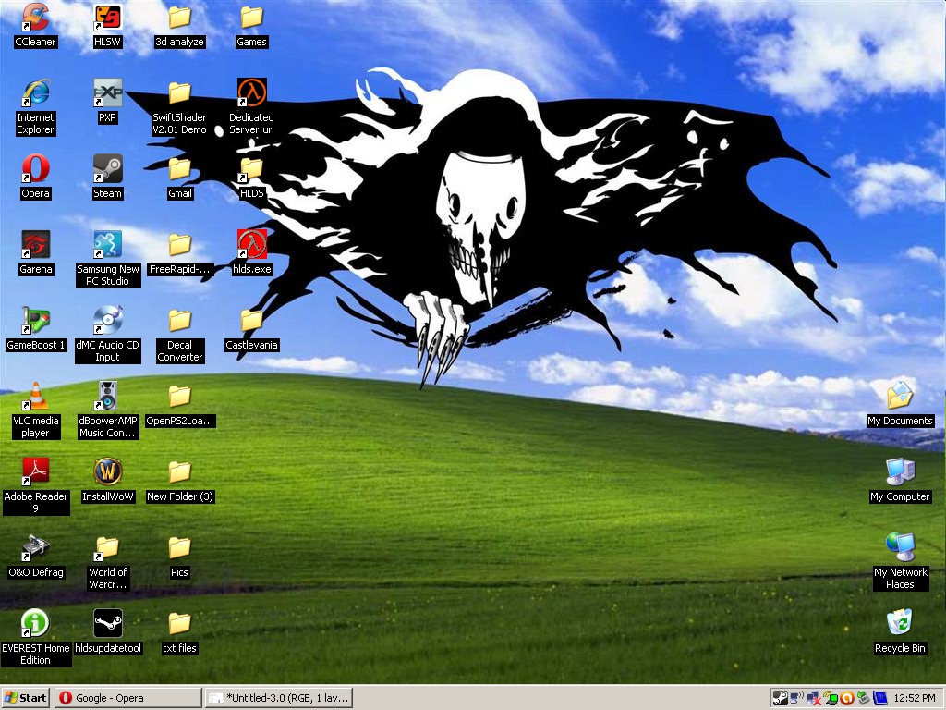
Task: Select the VLC media player icon
Action: coord(35,397)
